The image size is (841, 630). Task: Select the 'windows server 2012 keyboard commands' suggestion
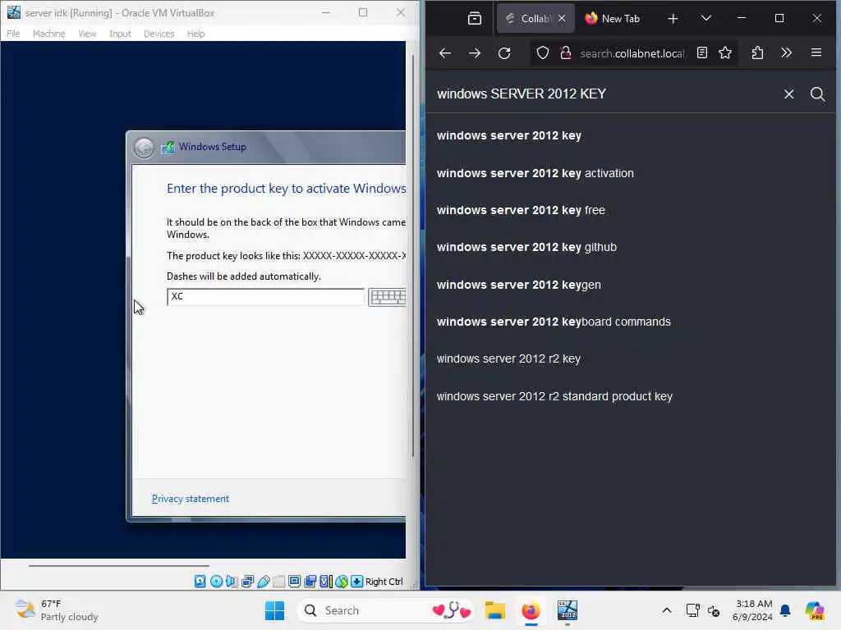pyautogui.click(x=631, y=322)
